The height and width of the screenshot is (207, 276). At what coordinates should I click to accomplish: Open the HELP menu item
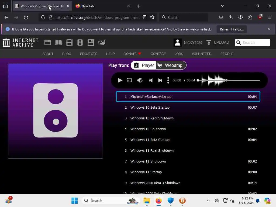pos(110,54)
